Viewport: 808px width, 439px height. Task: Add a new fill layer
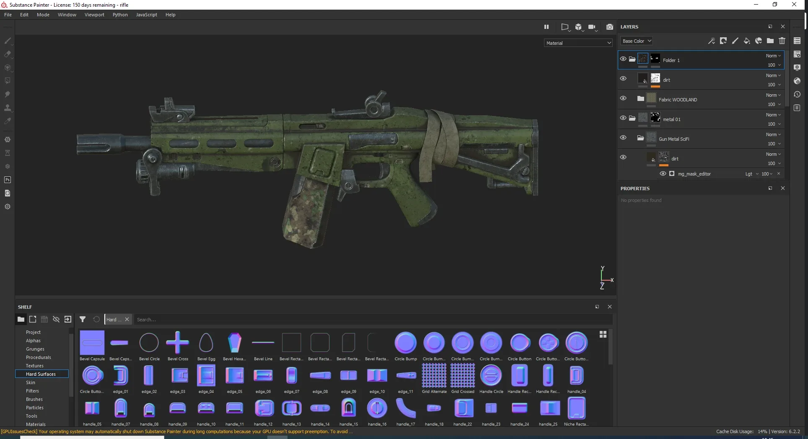coord(747,41)
